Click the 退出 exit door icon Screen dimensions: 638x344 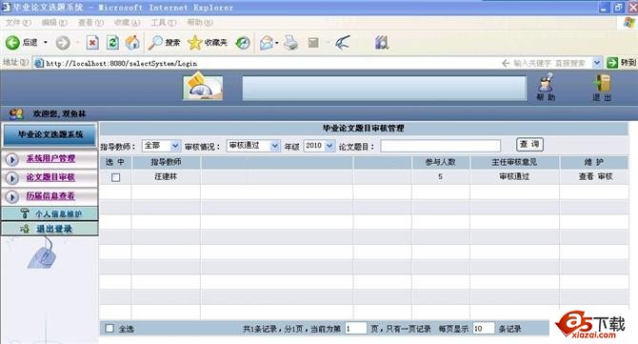point(602,87)
